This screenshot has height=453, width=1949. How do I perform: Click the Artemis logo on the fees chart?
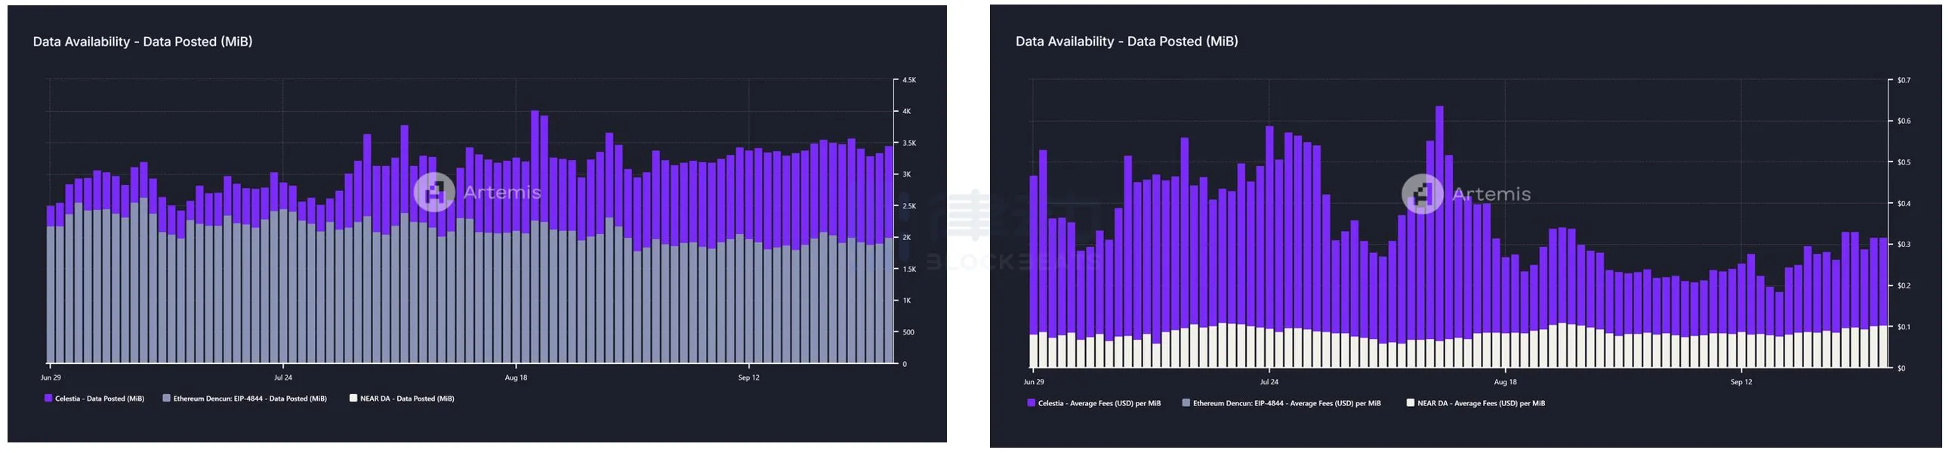pos(1423,194)
